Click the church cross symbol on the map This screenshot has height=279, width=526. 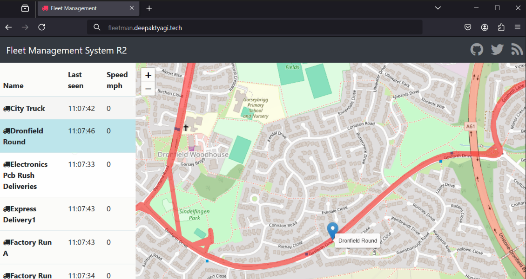click(x=186, y=128)
